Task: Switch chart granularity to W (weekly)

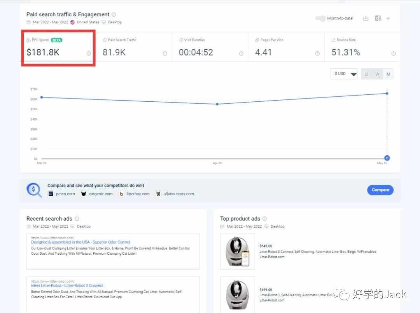Action: [x=377, y=74]
